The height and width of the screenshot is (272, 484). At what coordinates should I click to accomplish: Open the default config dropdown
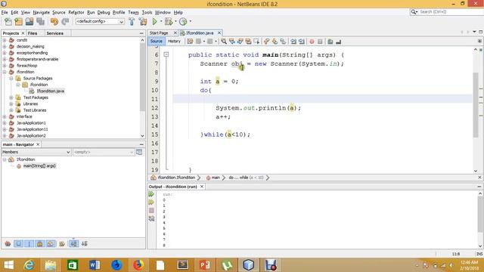(100, 22)
